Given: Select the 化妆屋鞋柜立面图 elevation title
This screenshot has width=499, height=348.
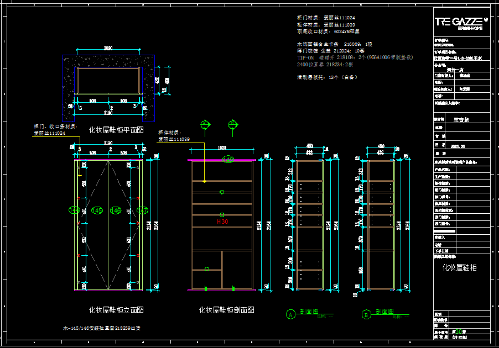Looking at the screenshot, I should 116,310.
